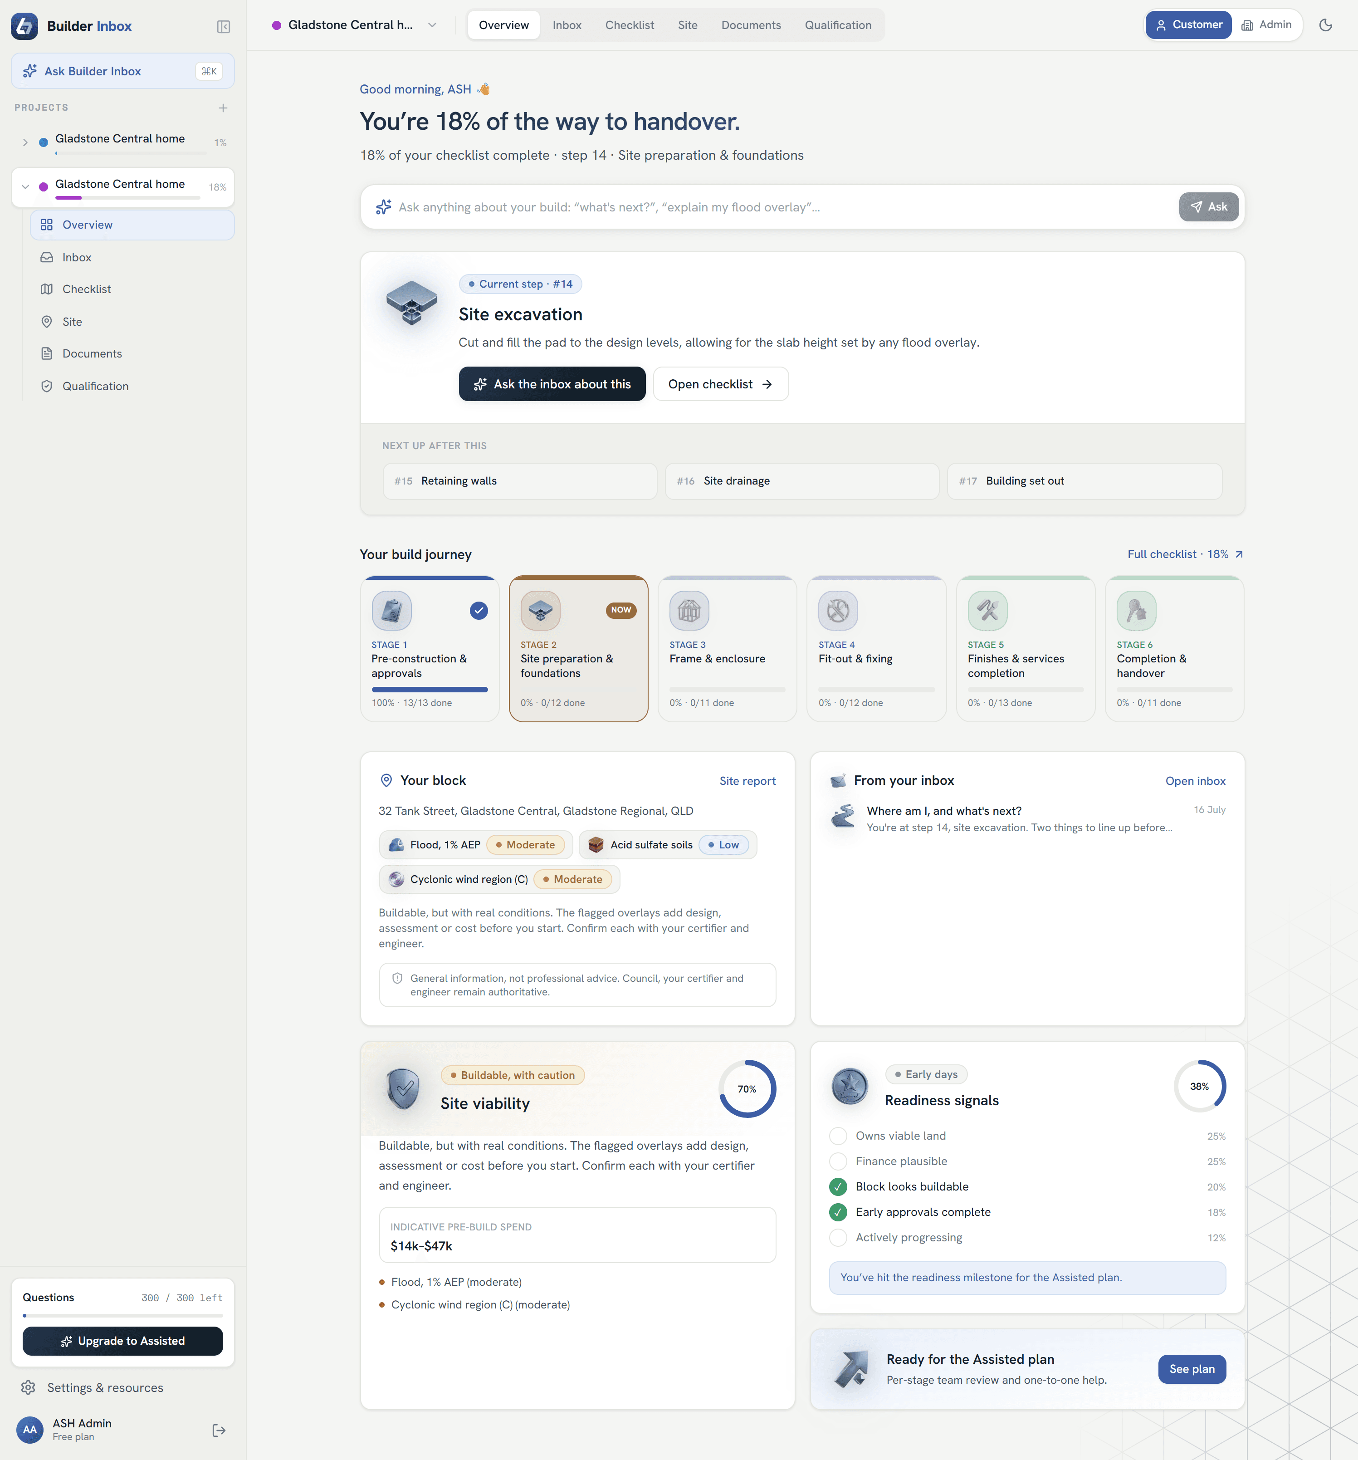Click the AA user avatar

click(x=30, y=1429)
